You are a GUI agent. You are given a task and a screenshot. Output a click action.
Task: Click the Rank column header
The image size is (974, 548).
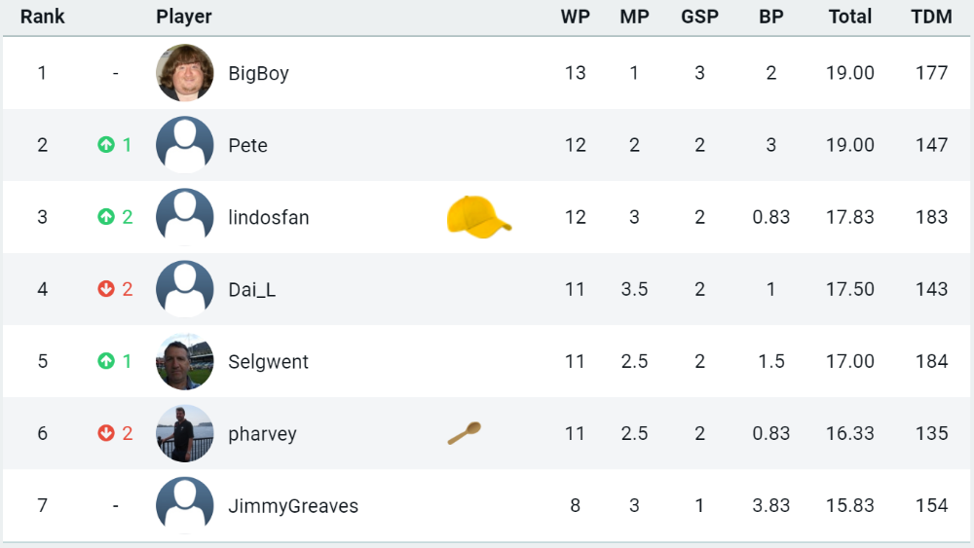(x=42, y=17)
